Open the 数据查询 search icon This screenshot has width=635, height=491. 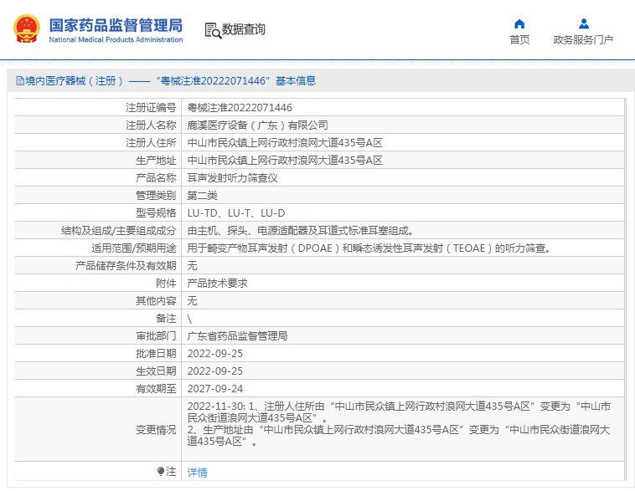pyautogui.click(x=213, y=30)
